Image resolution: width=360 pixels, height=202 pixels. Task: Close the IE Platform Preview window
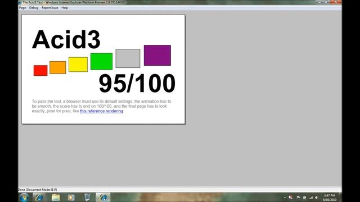(336, 2)
